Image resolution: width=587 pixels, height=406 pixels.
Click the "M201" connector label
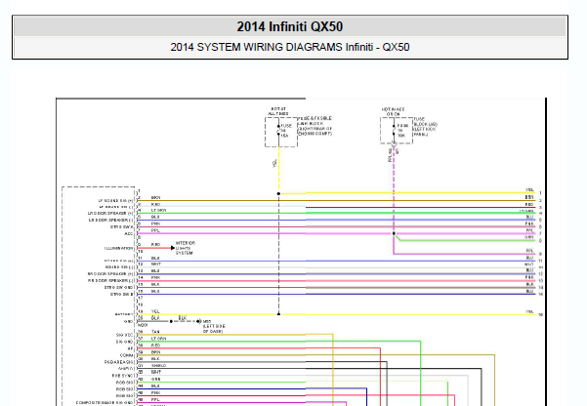click(x=143, y=325)
